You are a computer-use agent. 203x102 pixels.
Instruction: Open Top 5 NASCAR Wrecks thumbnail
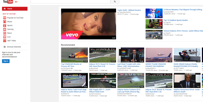74,55
